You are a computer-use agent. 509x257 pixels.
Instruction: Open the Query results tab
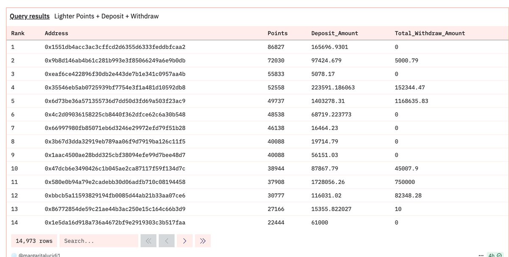point(30,16)
